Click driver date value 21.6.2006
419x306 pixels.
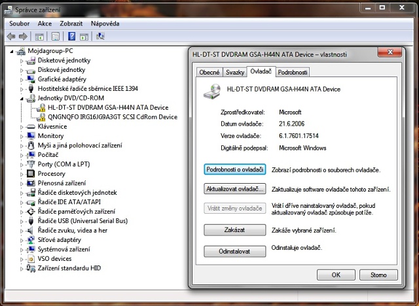(291, 124)
